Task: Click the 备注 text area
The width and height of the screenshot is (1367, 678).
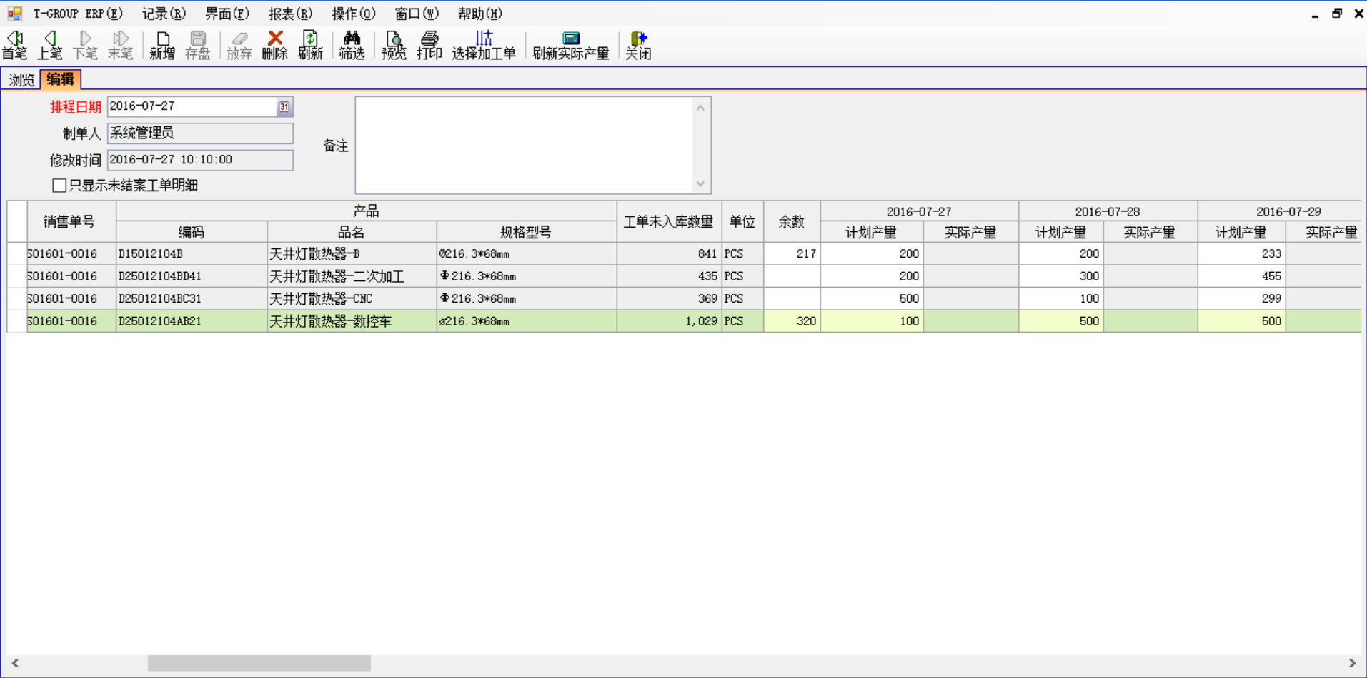Action: [525, 146]
